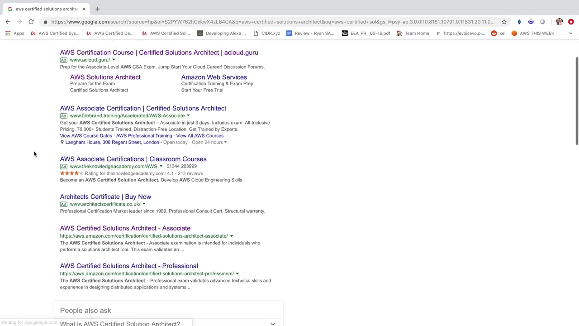Open the grey sphere extension
This screenshot has width=579, height=326.
point(543,22)
